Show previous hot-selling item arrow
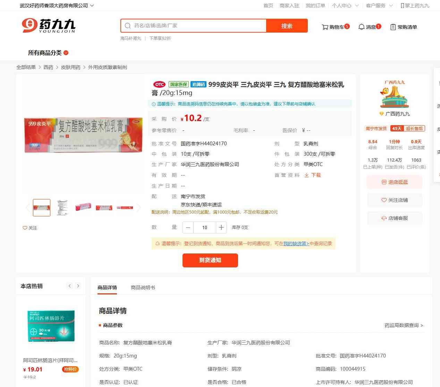Image resolution: width=440 pixels, height=387 pixels. tap(70, 286)
